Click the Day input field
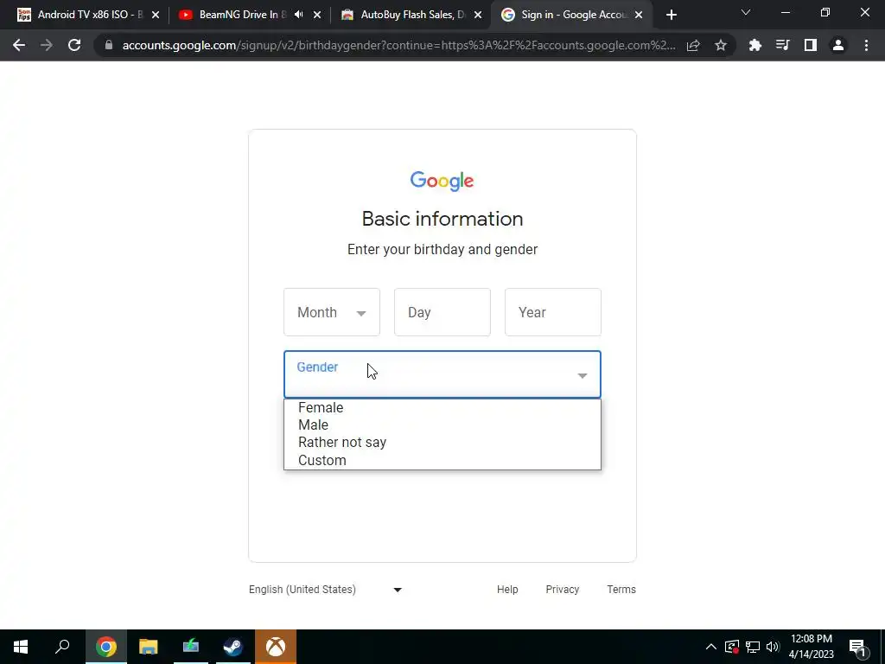 coord(442,312)
